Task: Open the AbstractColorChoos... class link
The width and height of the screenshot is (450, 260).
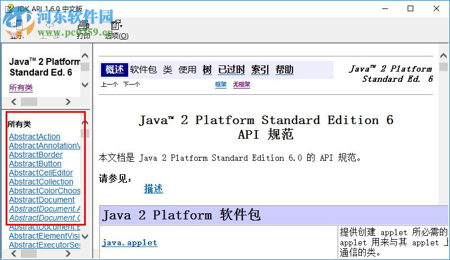Action: tap(45, 191)
